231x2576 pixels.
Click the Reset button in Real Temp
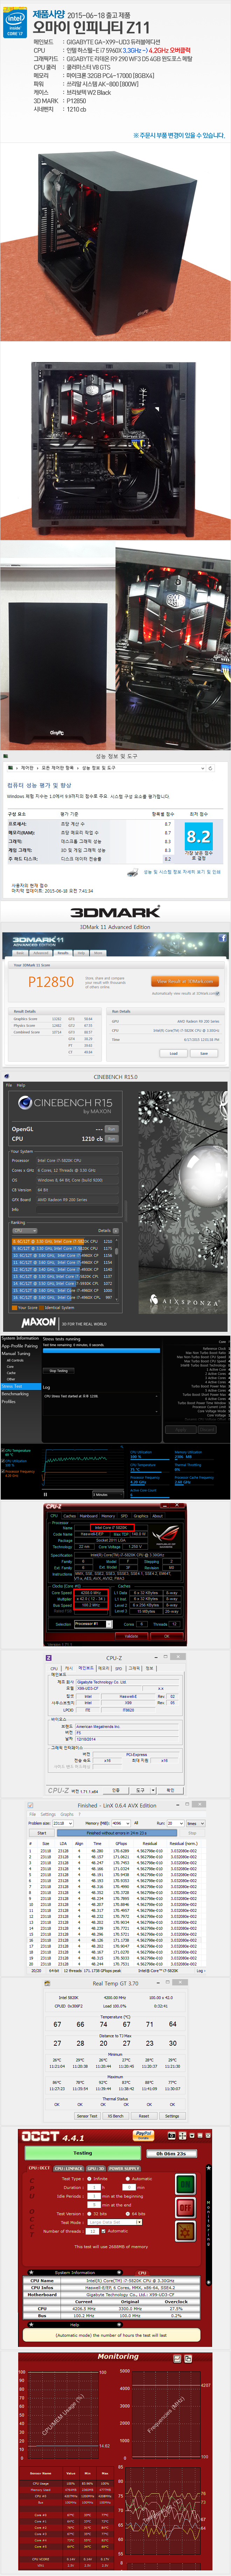click(x=144, y=2116)
